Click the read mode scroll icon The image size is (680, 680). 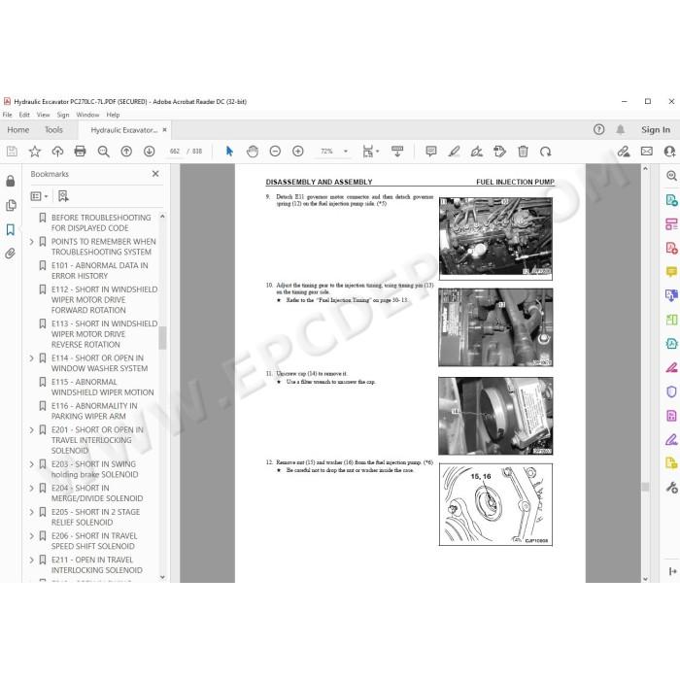tap(397, 152)
